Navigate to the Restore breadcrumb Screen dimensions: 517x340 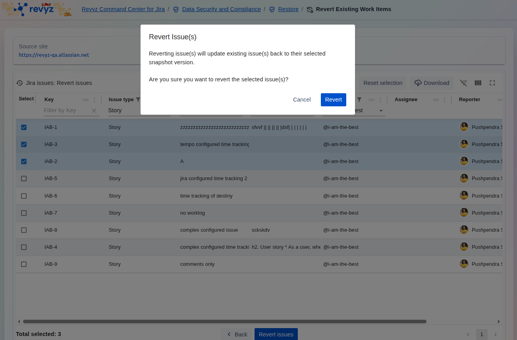[288, 9]
